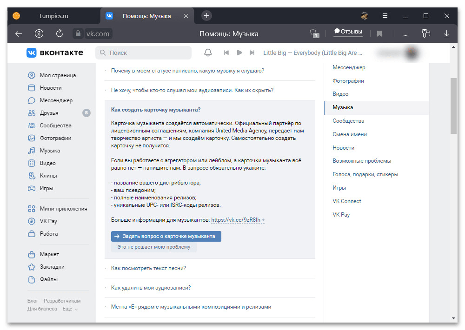Screen dimensions: 465x330
Task: Open the browser hamburger menu
Action: [385, 16]
